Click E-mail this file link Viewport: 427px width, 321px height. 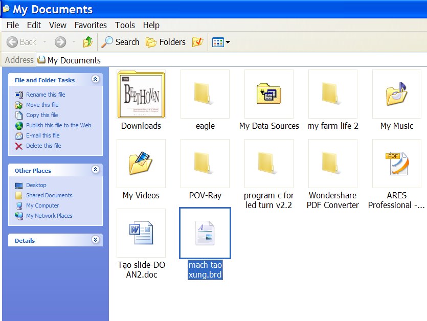[43, 135]
